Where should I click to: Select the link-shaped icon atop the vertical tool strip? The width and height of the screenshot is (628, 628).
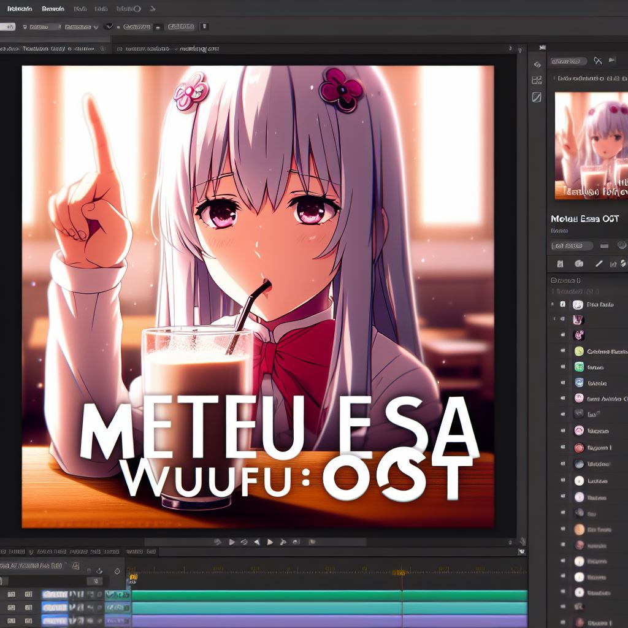click(x=537, y=64)
